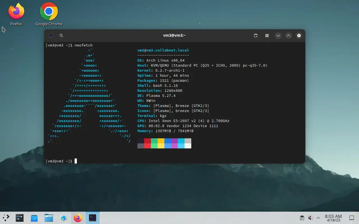359x224 pixels.
Task: Click the Terminal: kgx line
Action: click(152, 116)
